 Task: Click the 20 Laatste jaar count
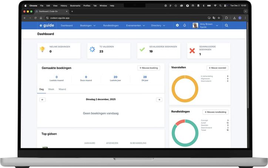[115, 77]
